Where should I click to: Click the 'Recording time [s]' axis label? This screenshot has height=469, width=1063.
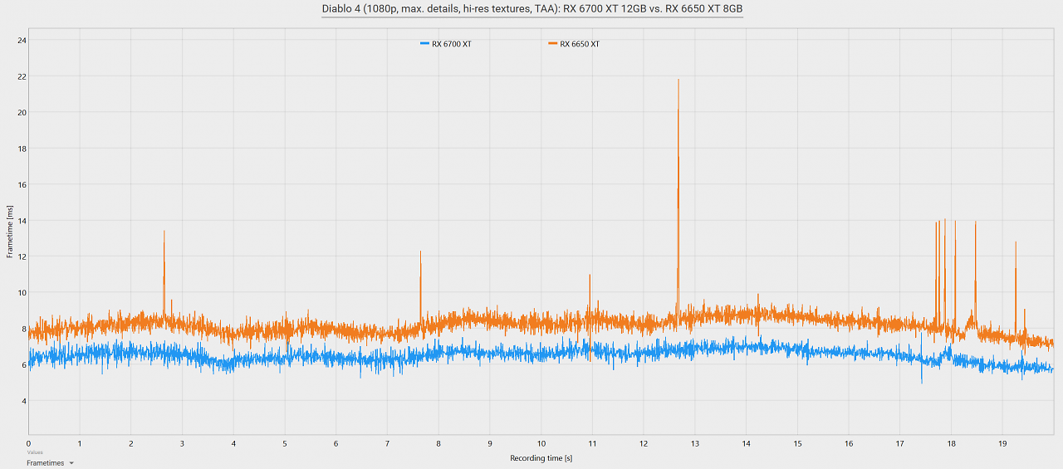[x=541, y=458]
